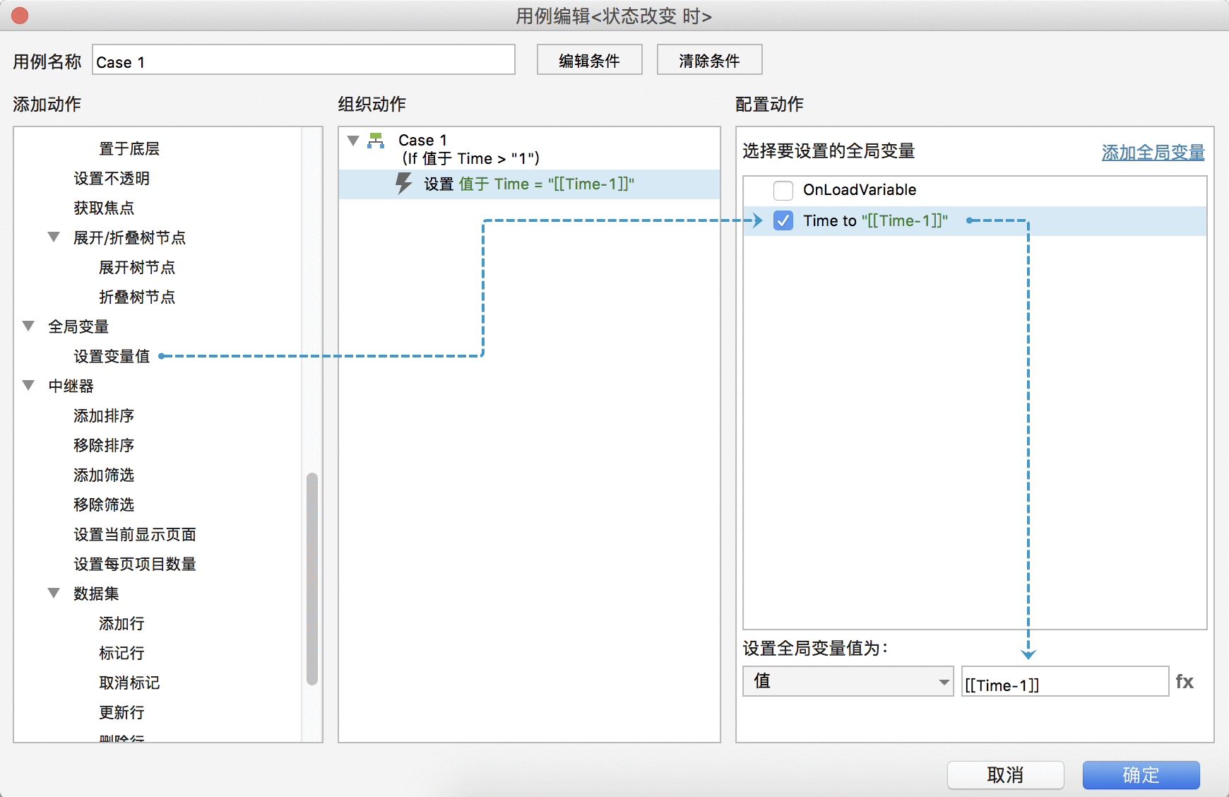
Task: Select the 设置当前显示页面 action
Action: tap(135, 534)
